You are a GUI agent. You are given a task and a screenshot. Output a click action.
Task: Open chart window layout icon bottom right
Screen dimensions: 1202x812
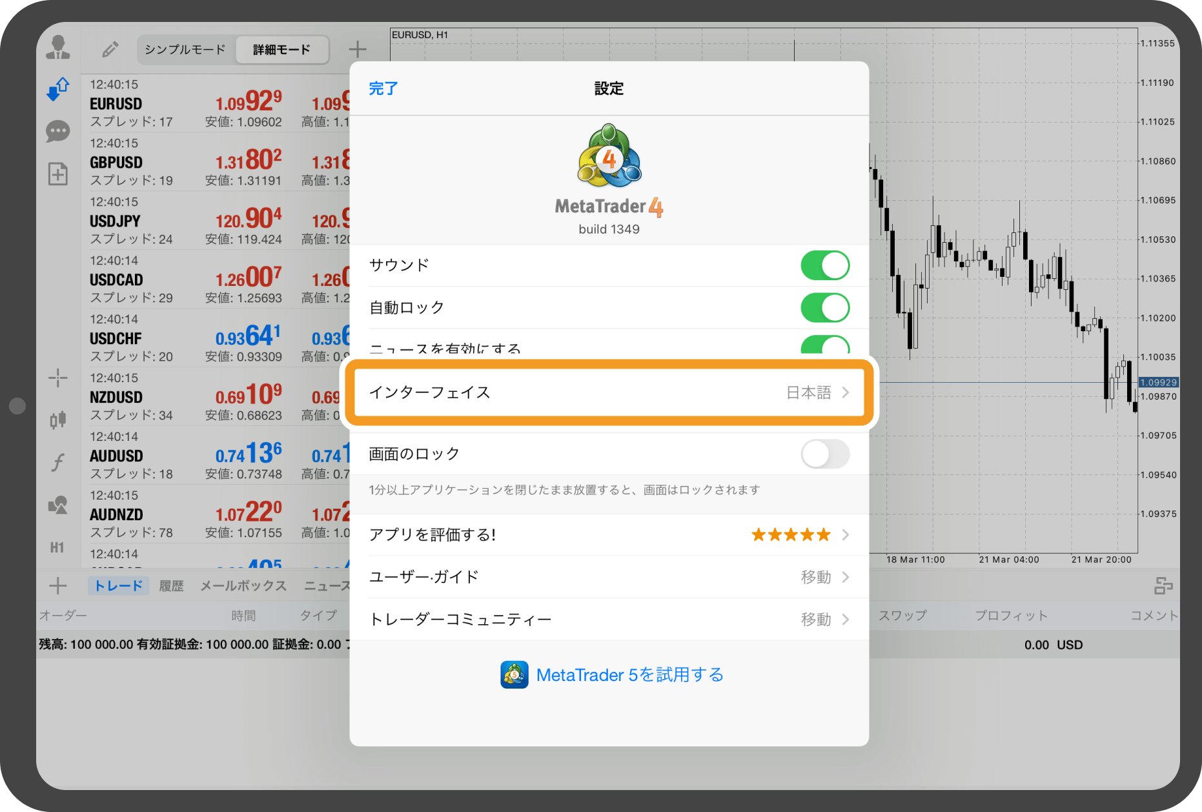click(x=1166, y=586)
